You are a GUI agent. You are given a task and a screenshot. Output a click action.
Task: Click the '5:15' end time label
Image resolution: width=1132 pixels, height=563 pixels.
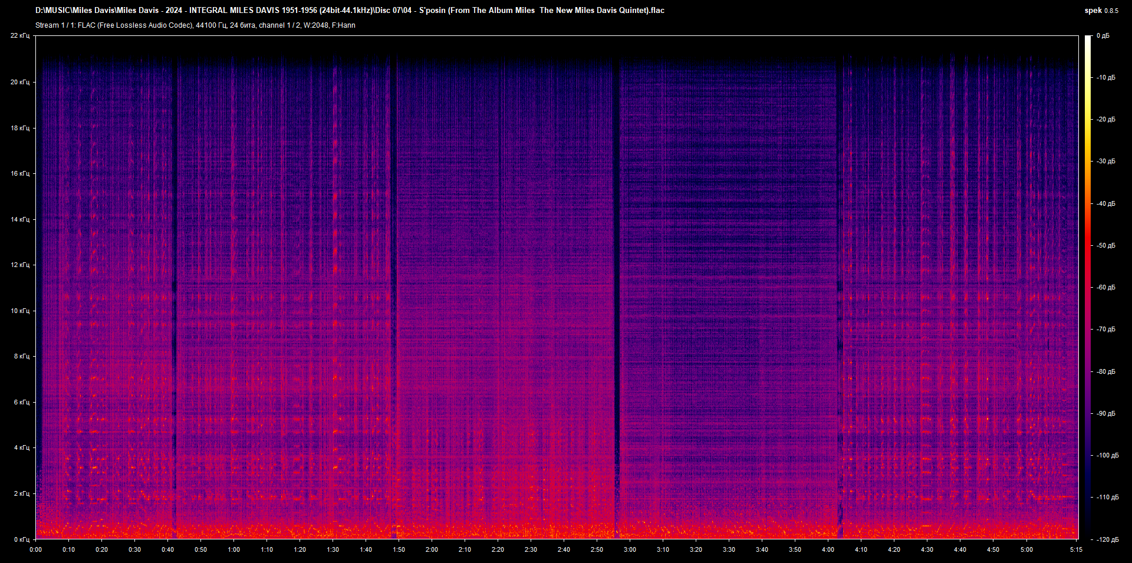click(1077, 549)
